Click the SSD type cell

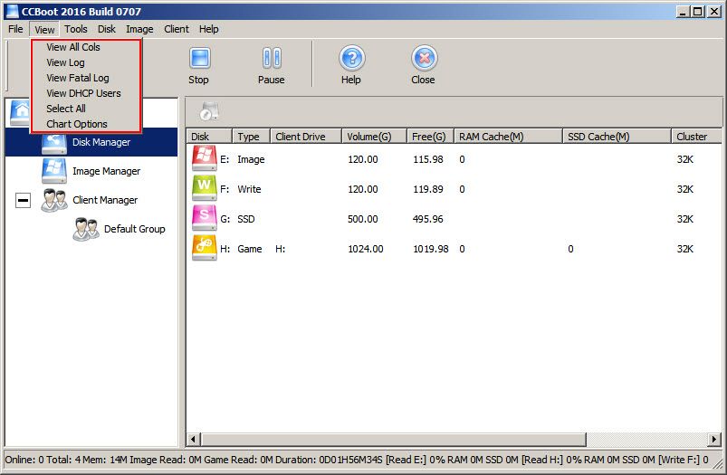(x=245, y=219)
